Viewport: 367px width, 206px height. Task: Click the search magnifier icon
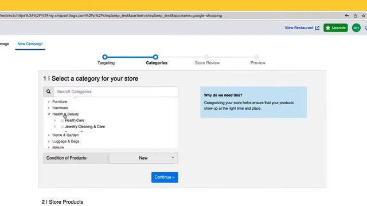click(48, 92)
